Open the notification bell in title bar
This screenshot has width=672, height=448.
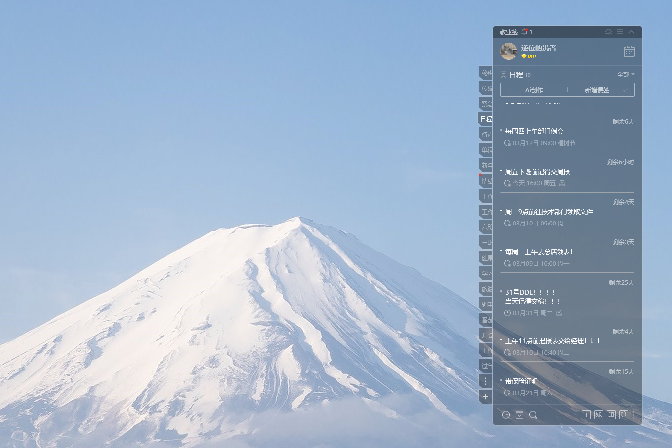[x=525, y=32]
